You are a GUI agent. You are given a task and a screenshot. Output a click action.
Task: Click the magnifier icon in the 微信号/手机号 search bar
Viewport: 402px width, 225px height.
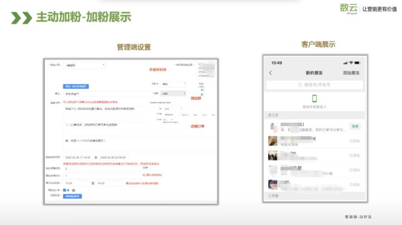click(300, 84)
